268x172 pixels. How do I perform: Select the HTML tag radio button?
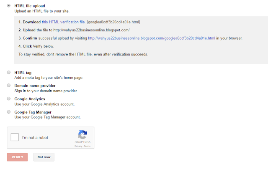point(8,73)
